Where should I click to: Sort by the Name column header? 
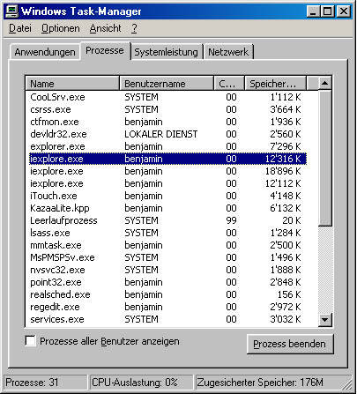pyautogui.click(x=72, y=84)
